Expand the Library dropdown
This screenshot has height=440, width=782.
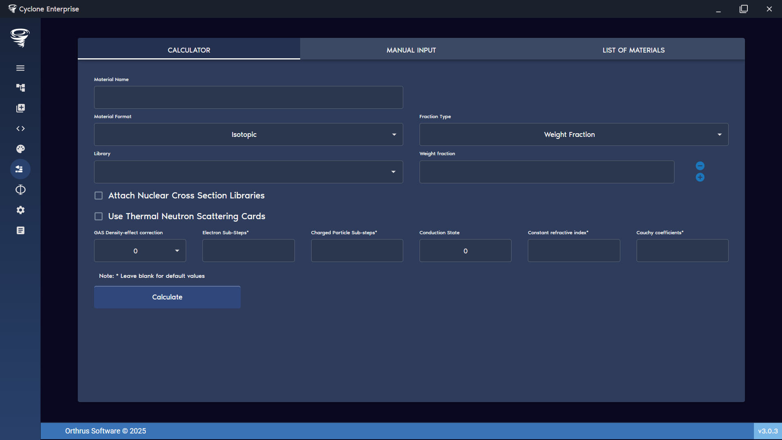coord(248,172)
